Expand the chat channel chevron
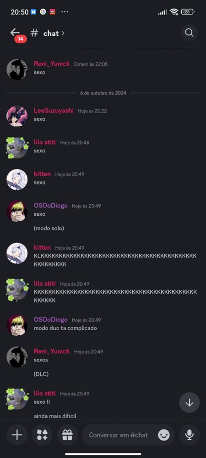The image size is (206, 458). pyautogui.click(x=63, y=33)
